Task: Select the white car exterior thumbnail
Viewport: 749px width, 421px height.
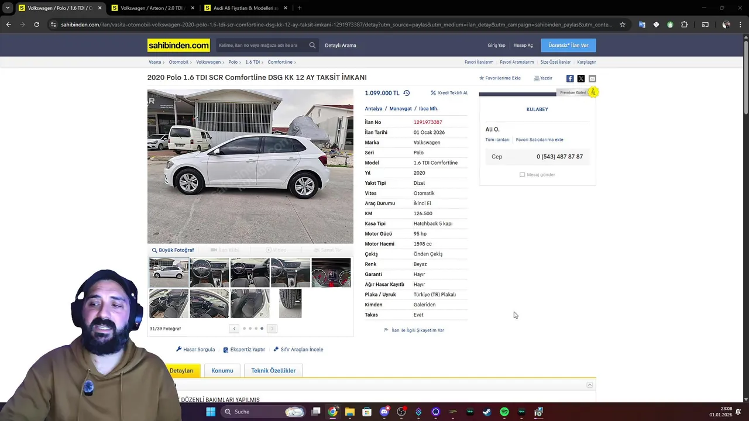Action: [x=169, y=272]
